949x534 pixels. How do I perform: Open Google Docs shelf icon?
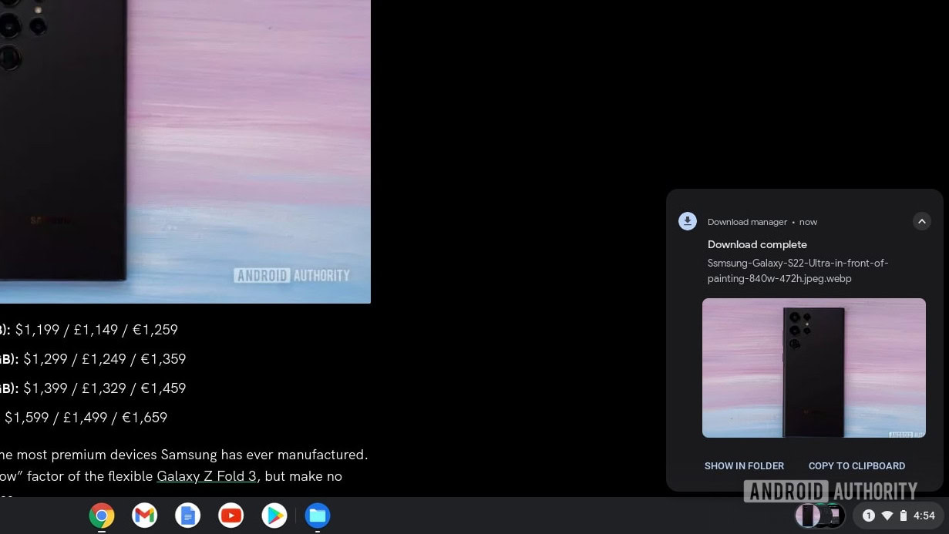pos(187,516)
